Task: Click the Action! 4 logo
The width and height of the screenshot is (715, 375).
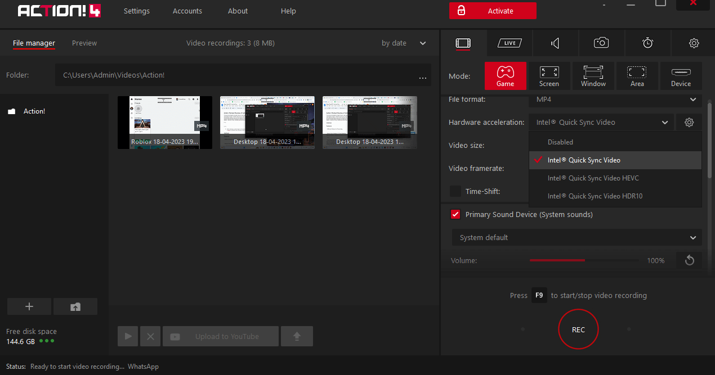Action: click(60, 11)
